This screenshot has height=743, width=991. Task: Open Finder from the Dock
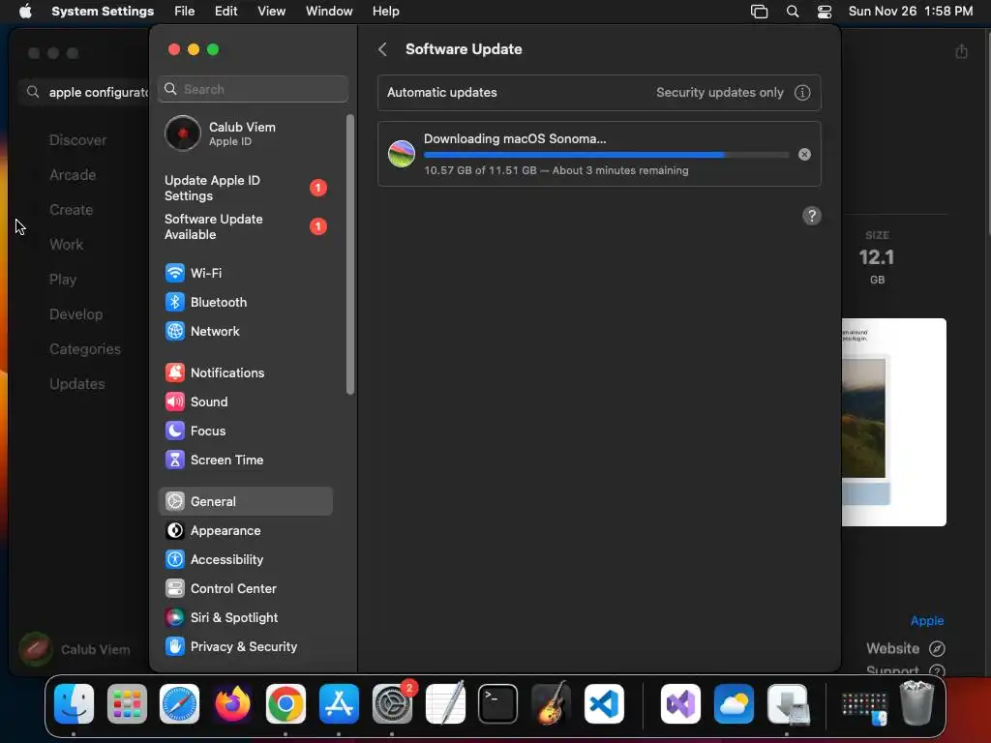74,704
